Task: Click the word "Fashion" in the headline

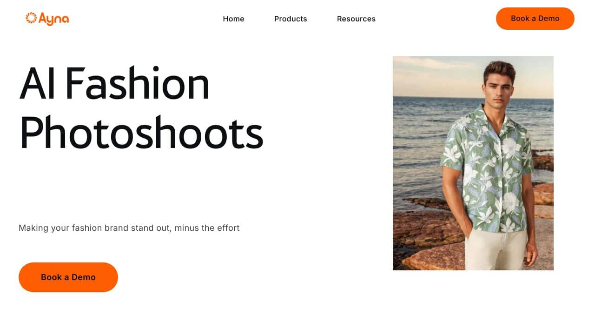Action: pos(137,84)
